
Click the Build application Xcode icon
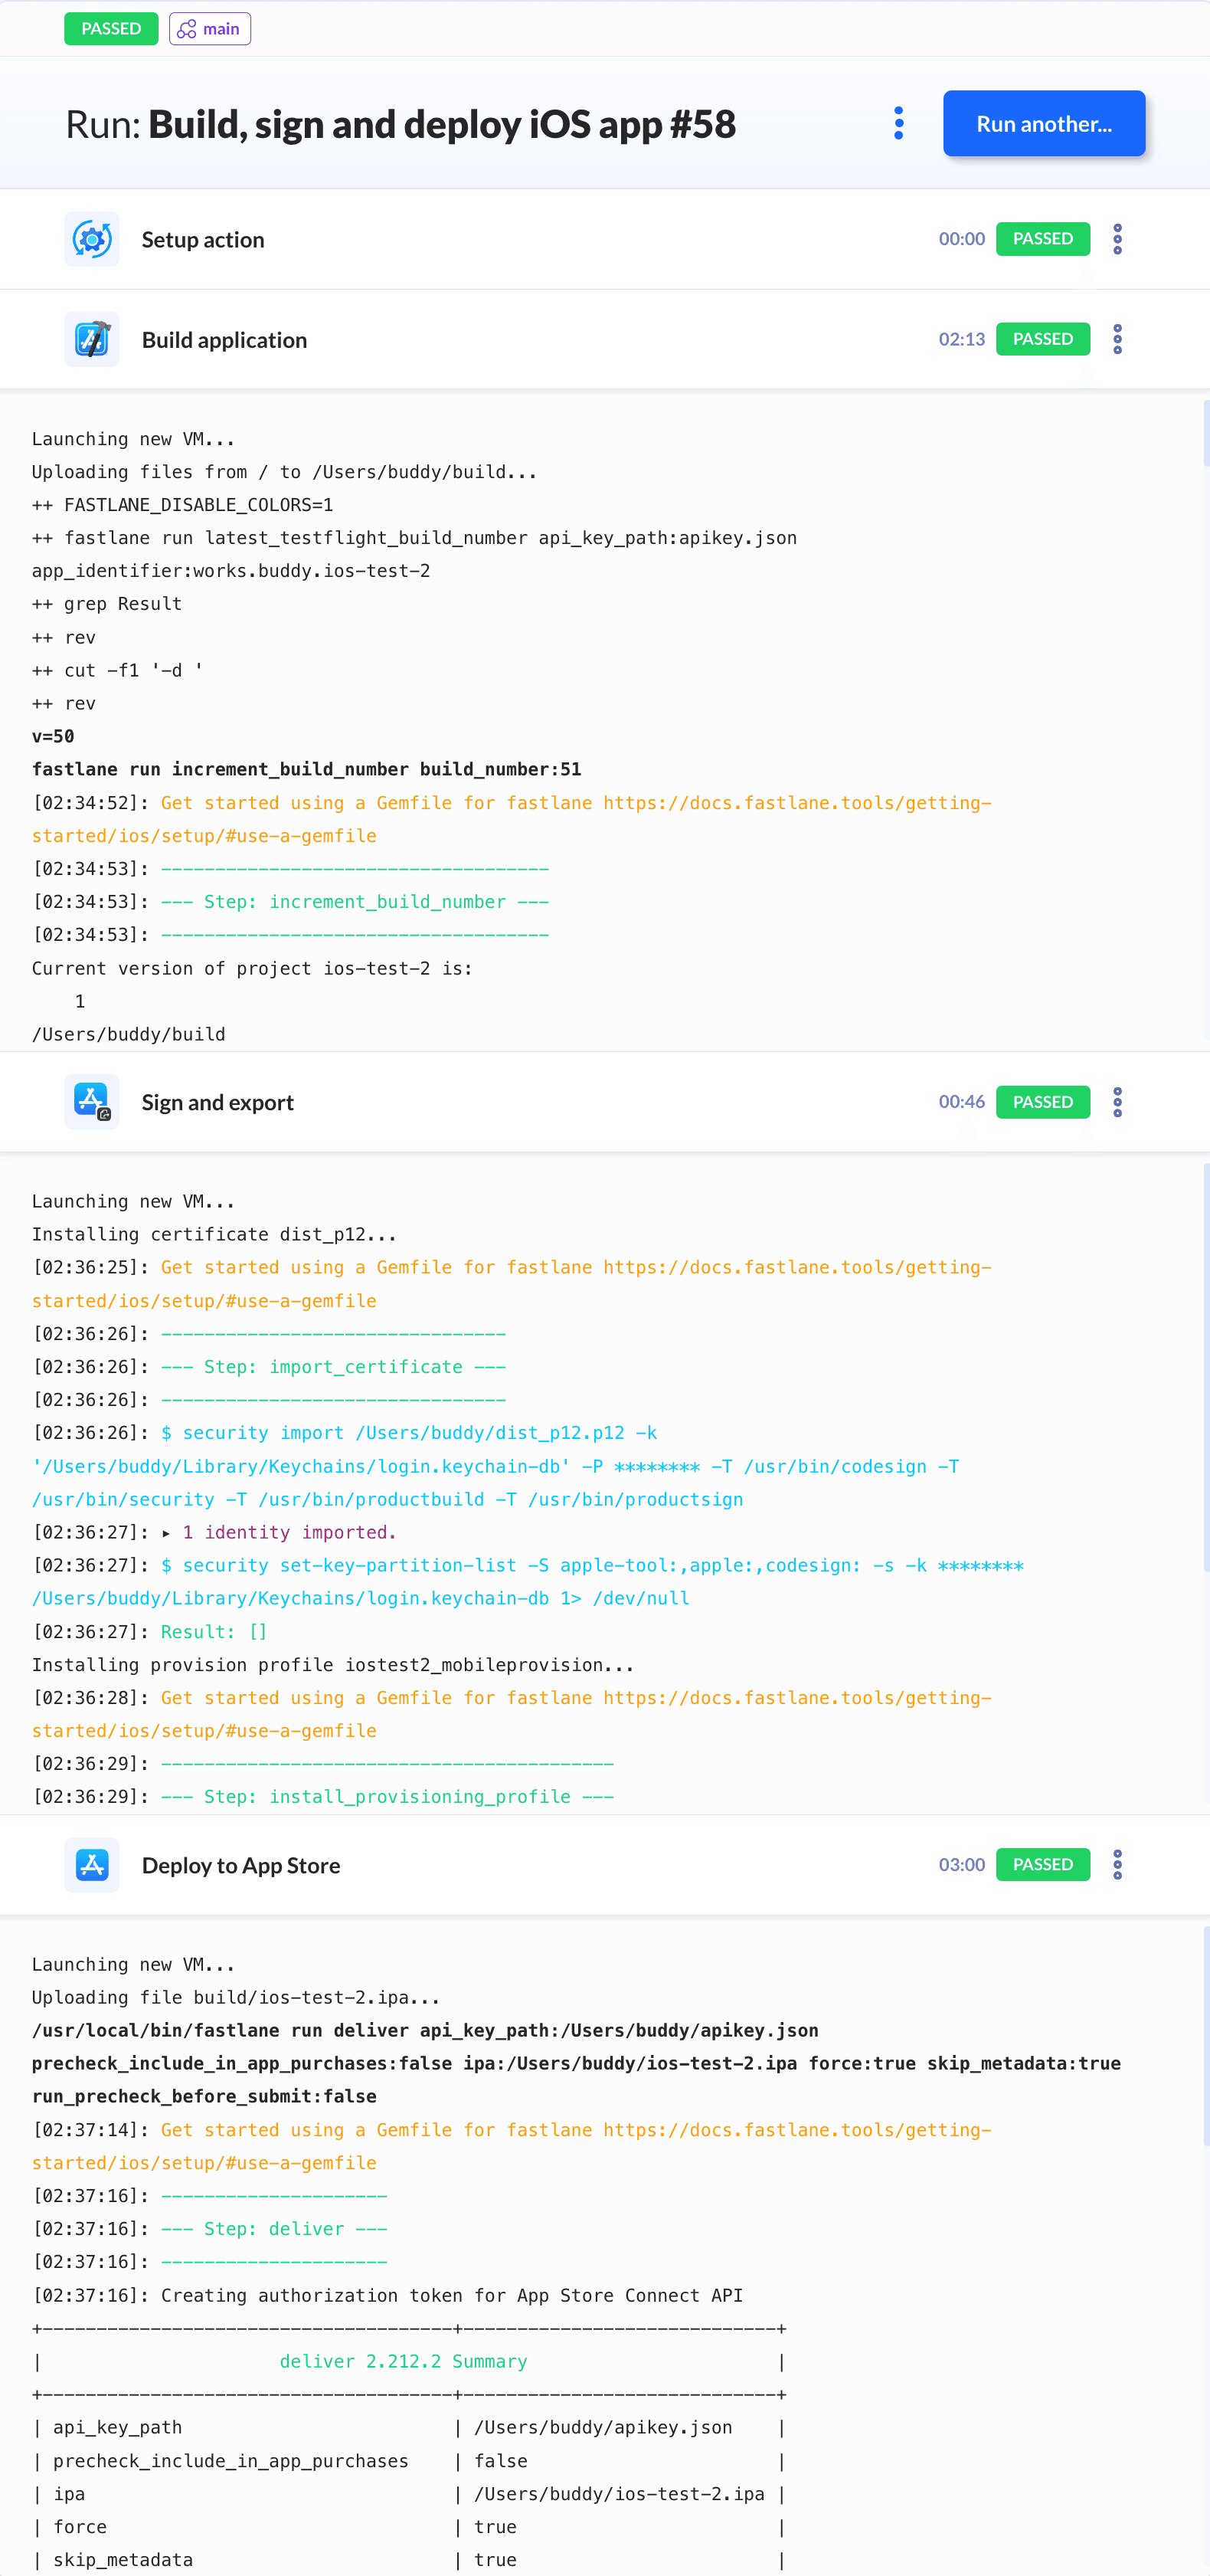click(92, 339)
